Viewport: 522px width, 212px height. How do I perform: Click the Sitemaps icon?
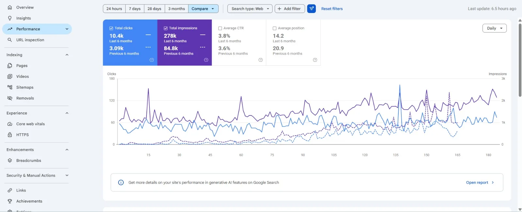click(x=10, y=87)
